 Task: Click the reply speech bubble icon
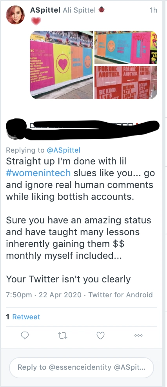coord(25,335)
